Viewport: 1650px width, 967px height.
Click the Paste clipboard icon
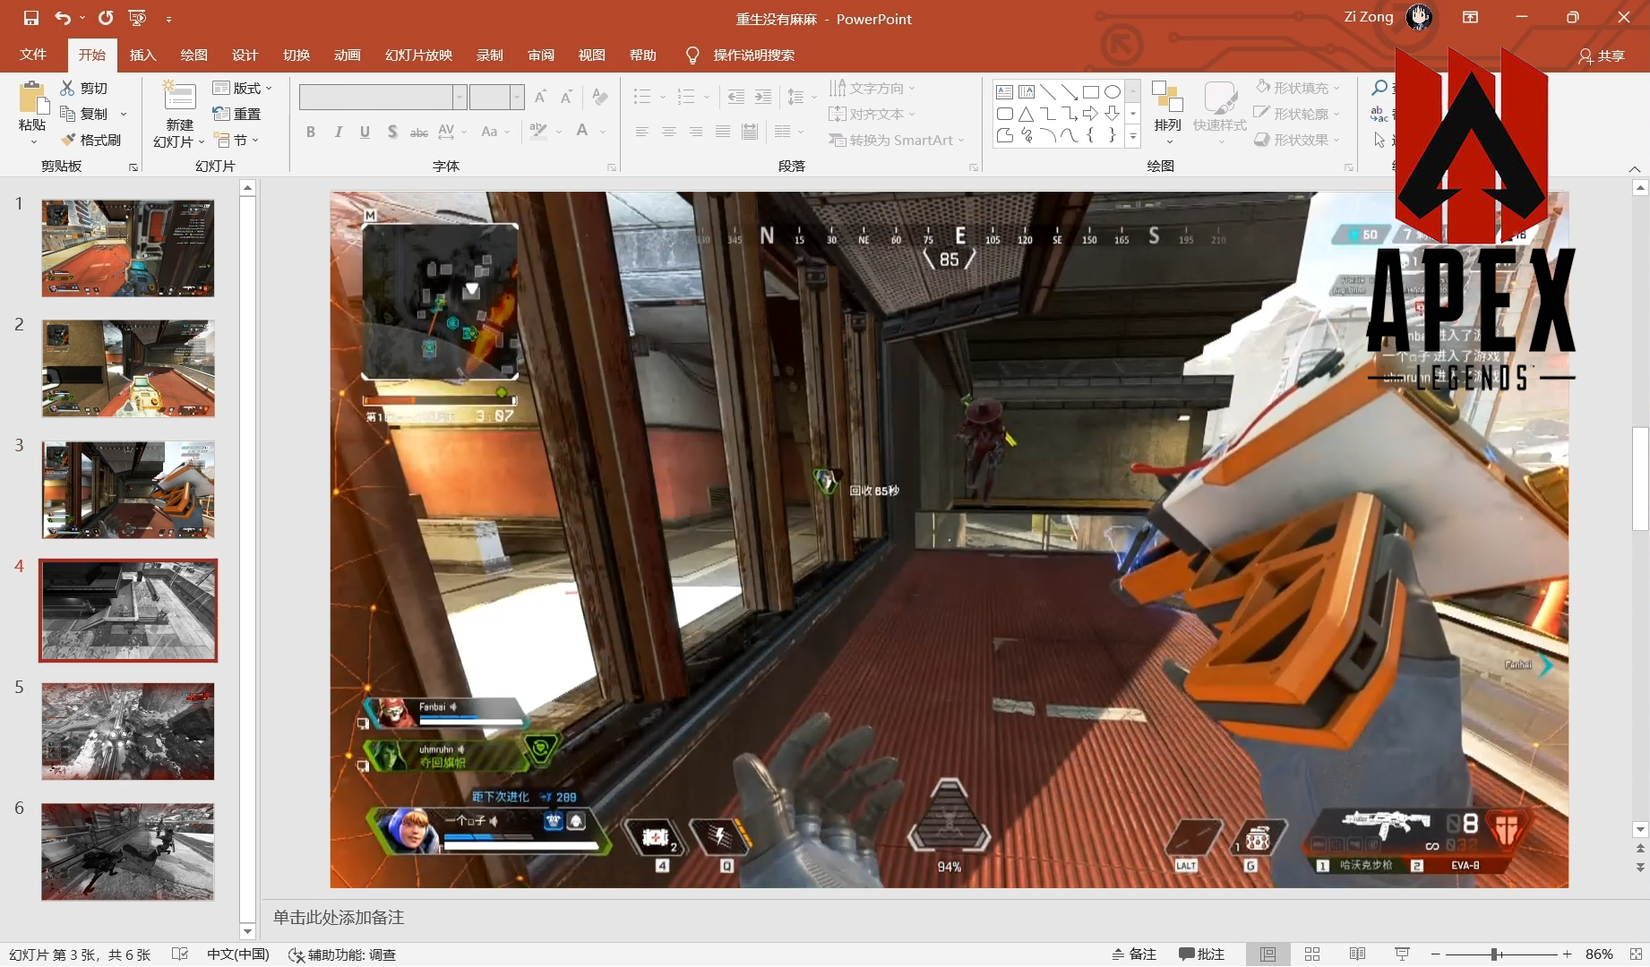coord(33,98)
